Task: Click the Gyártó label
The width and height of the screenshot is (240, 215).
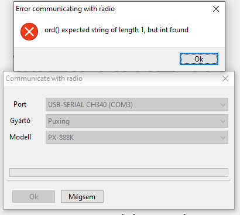Action: [x=20, y=121]
